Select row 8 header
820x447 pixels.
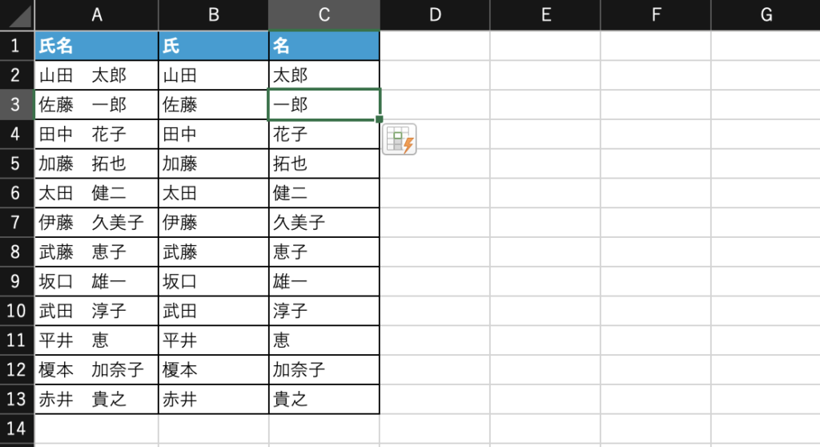point(17,252)
